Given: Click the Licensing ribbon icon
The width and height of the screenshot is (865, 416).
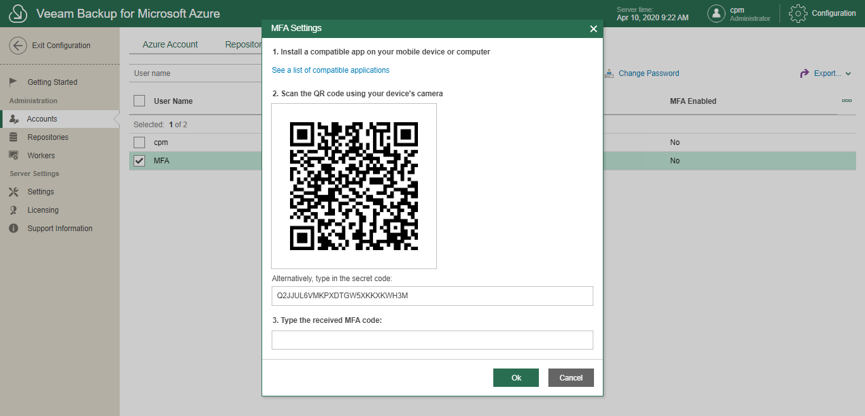Looking at the screenshot, I should [x=13, y=210].
